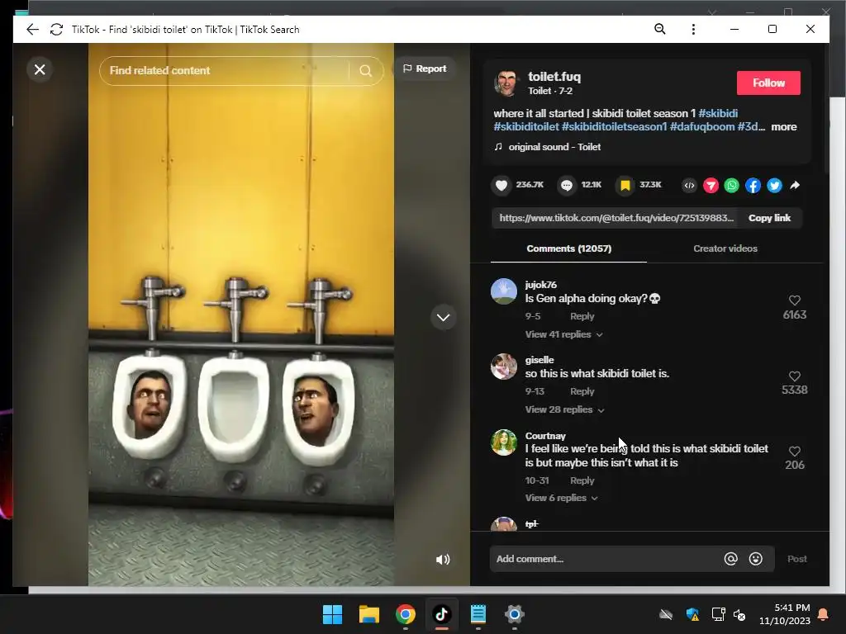Reply to jujok76's comment

click(x=582, y=316)
